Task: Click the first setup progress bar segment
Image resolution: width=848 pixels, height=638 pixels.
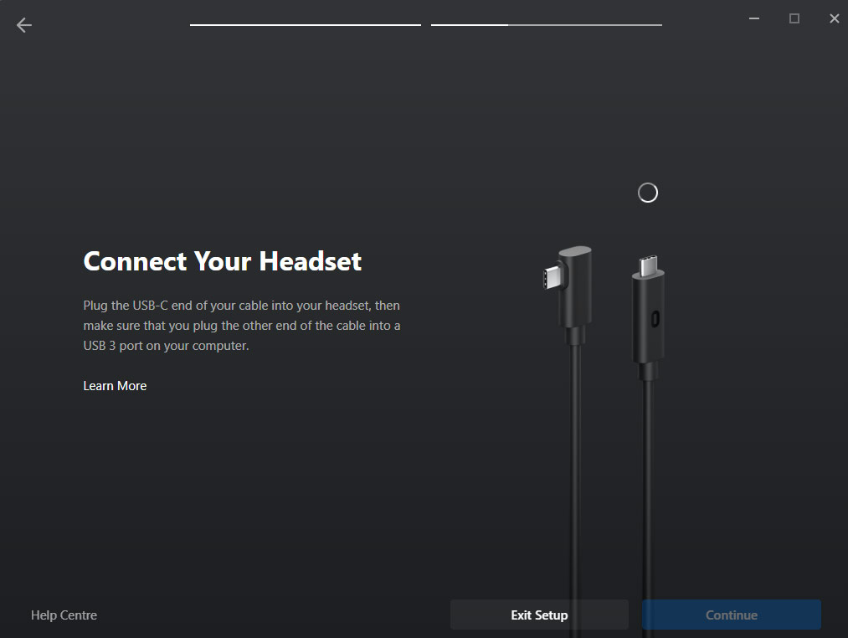Action: tap(305, 25)
